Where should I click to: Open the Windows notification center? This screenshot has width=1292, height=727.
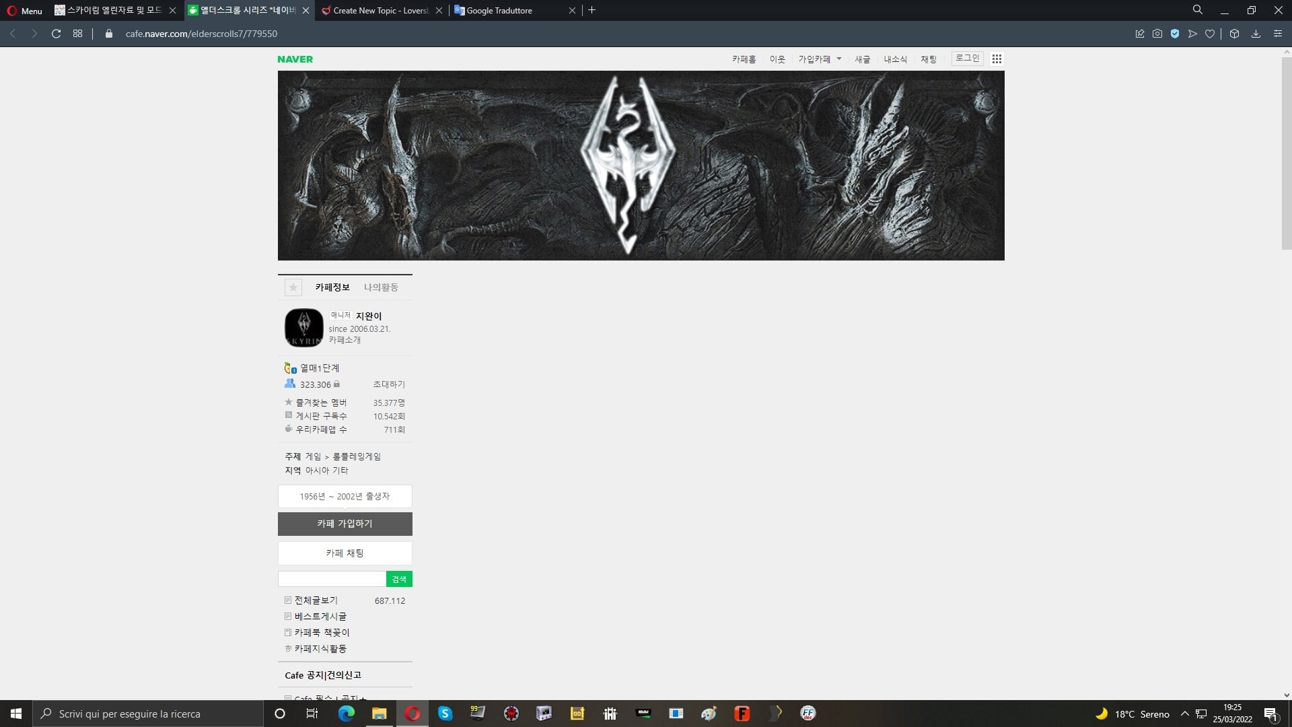pos(1271,714)
